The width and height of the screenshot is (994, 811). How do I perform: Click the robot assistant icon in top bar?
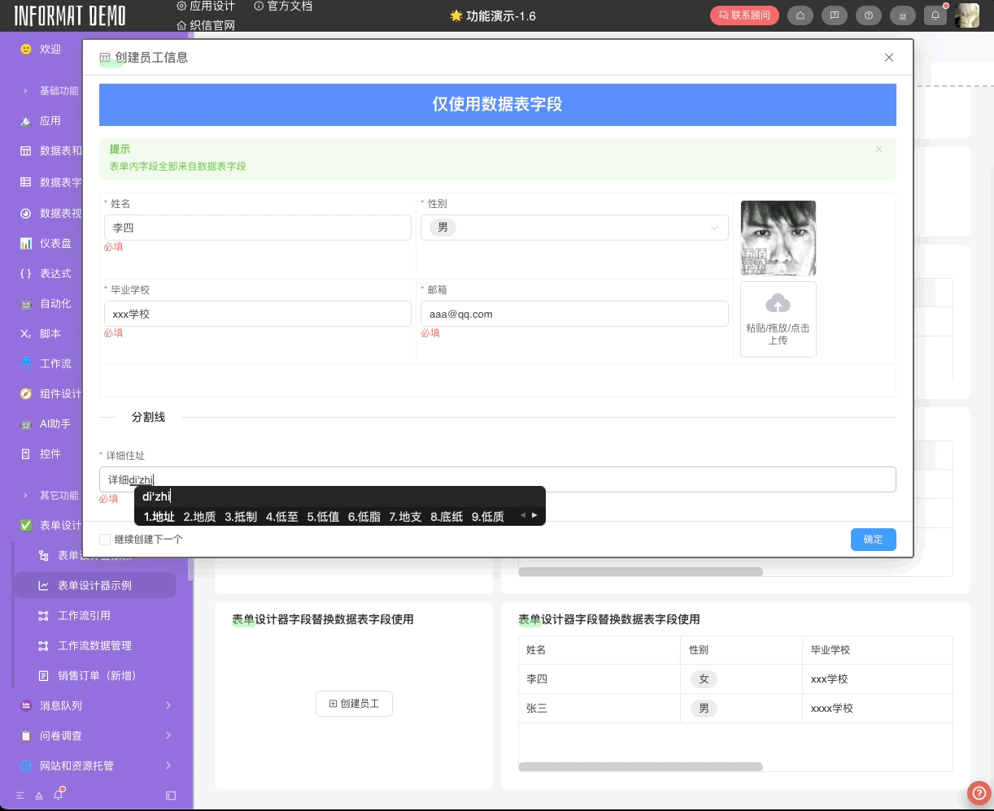pos(901,15)
